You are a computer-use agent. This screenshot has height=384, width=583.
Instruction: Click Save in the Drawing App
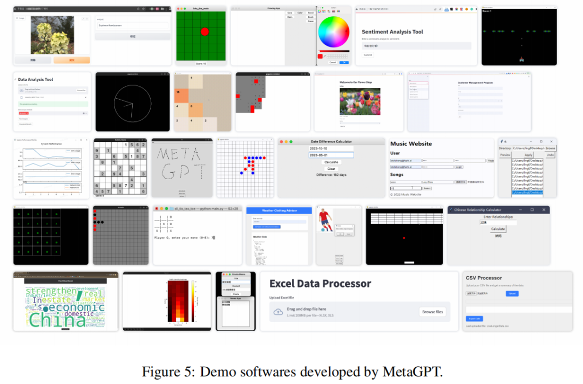click(x=290, y=12)
